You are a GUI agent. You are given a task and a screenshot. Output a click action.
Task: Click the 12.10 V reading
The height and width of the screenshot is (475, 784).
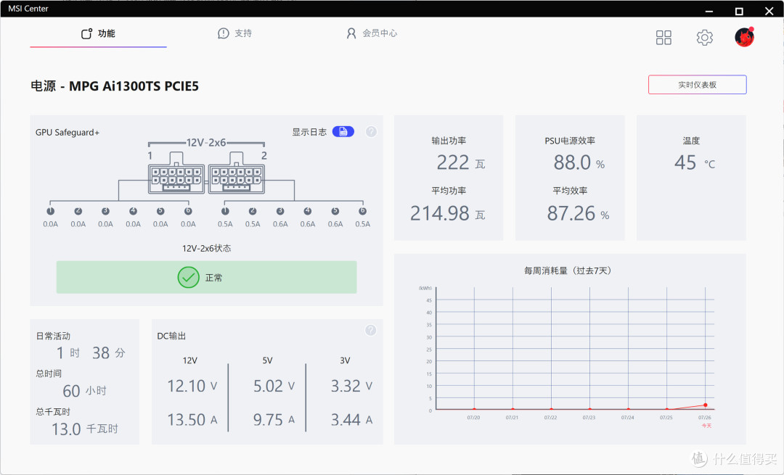(x=192, y=386)
